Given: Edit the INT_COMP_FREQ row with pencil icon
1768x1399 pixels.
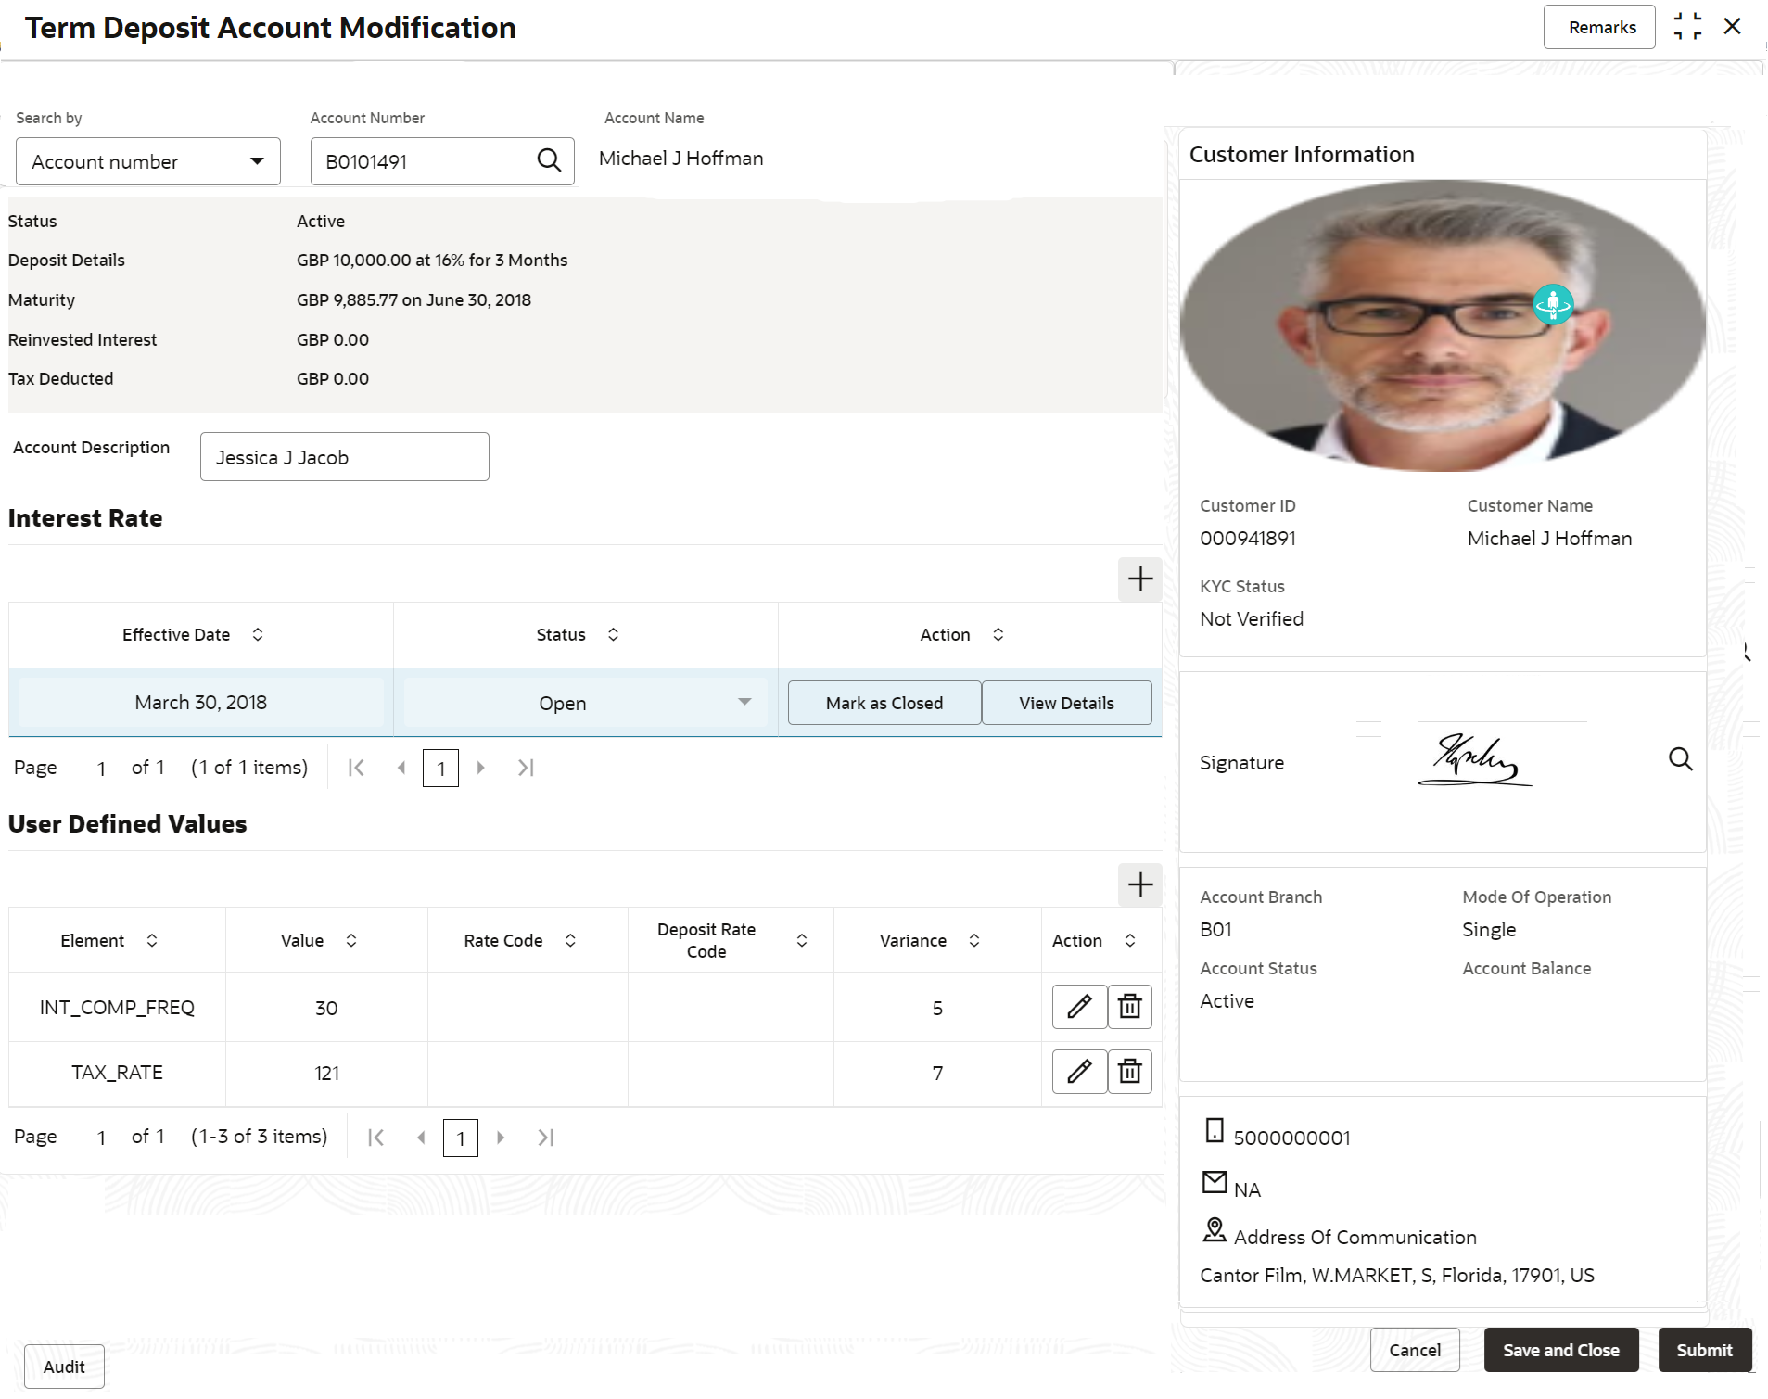Looking at the screenshot, I should tap(1079, 1007).
